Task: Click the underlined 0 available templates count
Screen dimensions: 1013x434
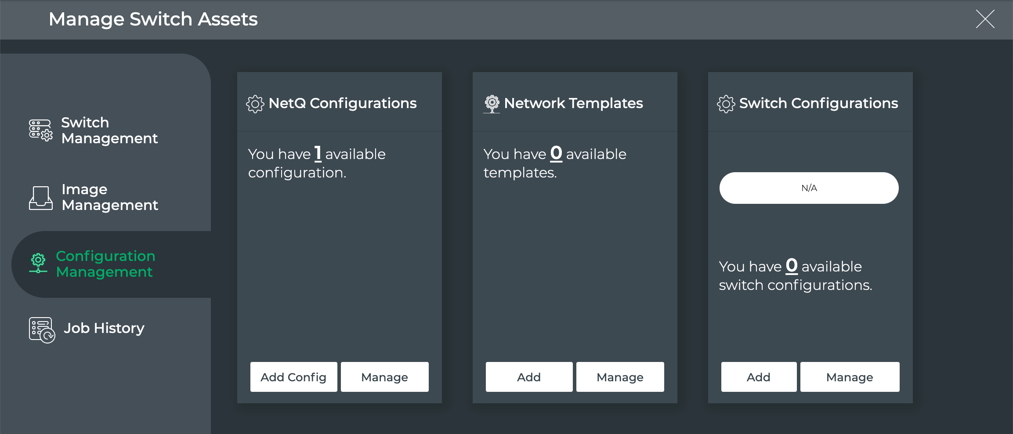Action: point(556,154)
